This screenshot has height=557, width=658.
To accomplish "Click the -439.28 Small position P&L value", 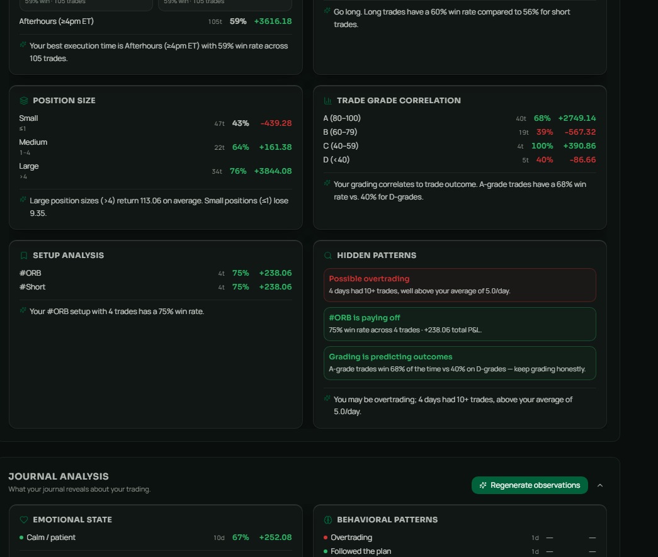I will 276,123.
